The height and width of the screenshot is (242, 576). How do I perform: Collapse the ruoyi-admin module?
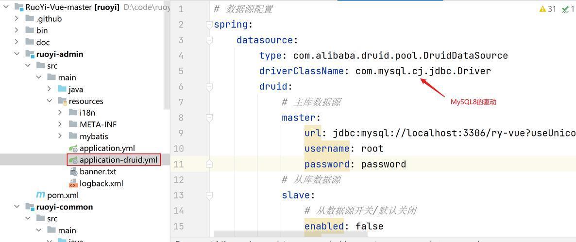click(17, 54)
